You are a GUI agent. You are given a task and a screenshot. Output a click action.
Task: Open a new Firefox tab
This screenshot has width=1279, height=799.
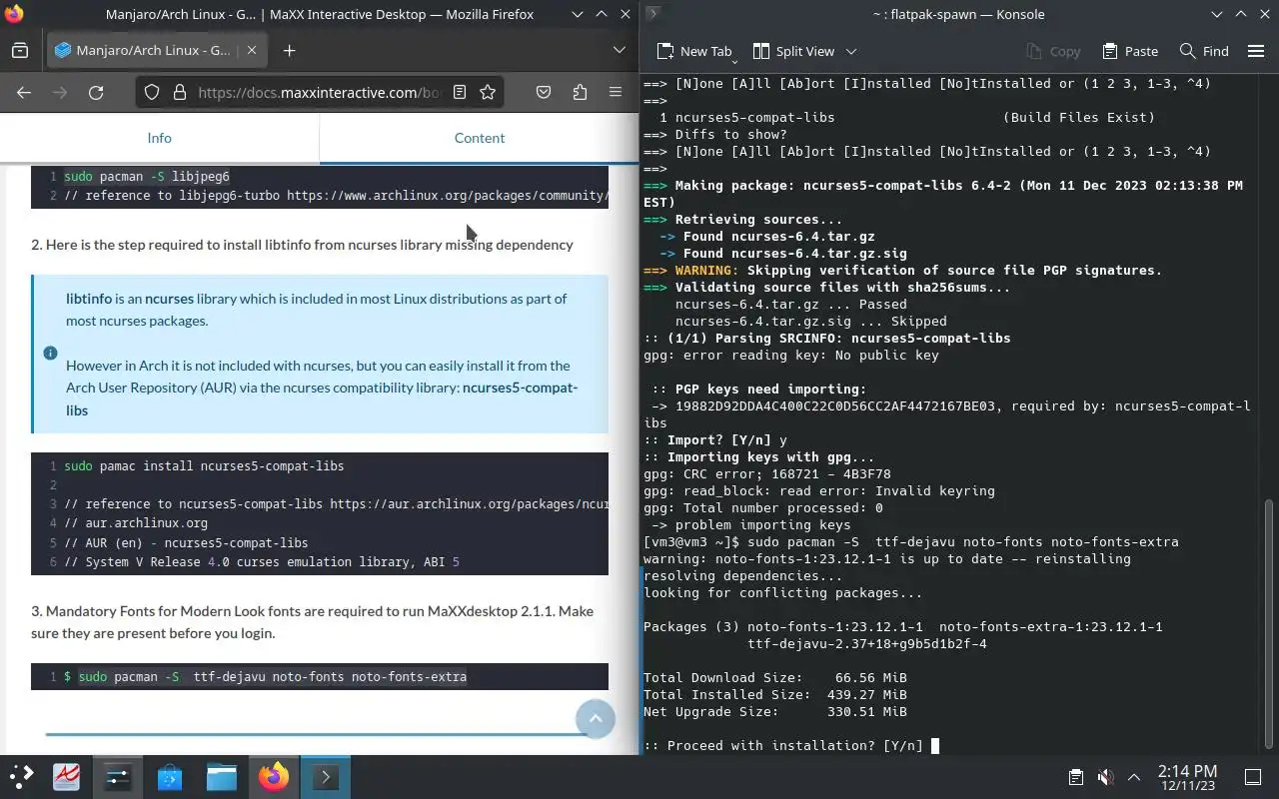(289, 51)
